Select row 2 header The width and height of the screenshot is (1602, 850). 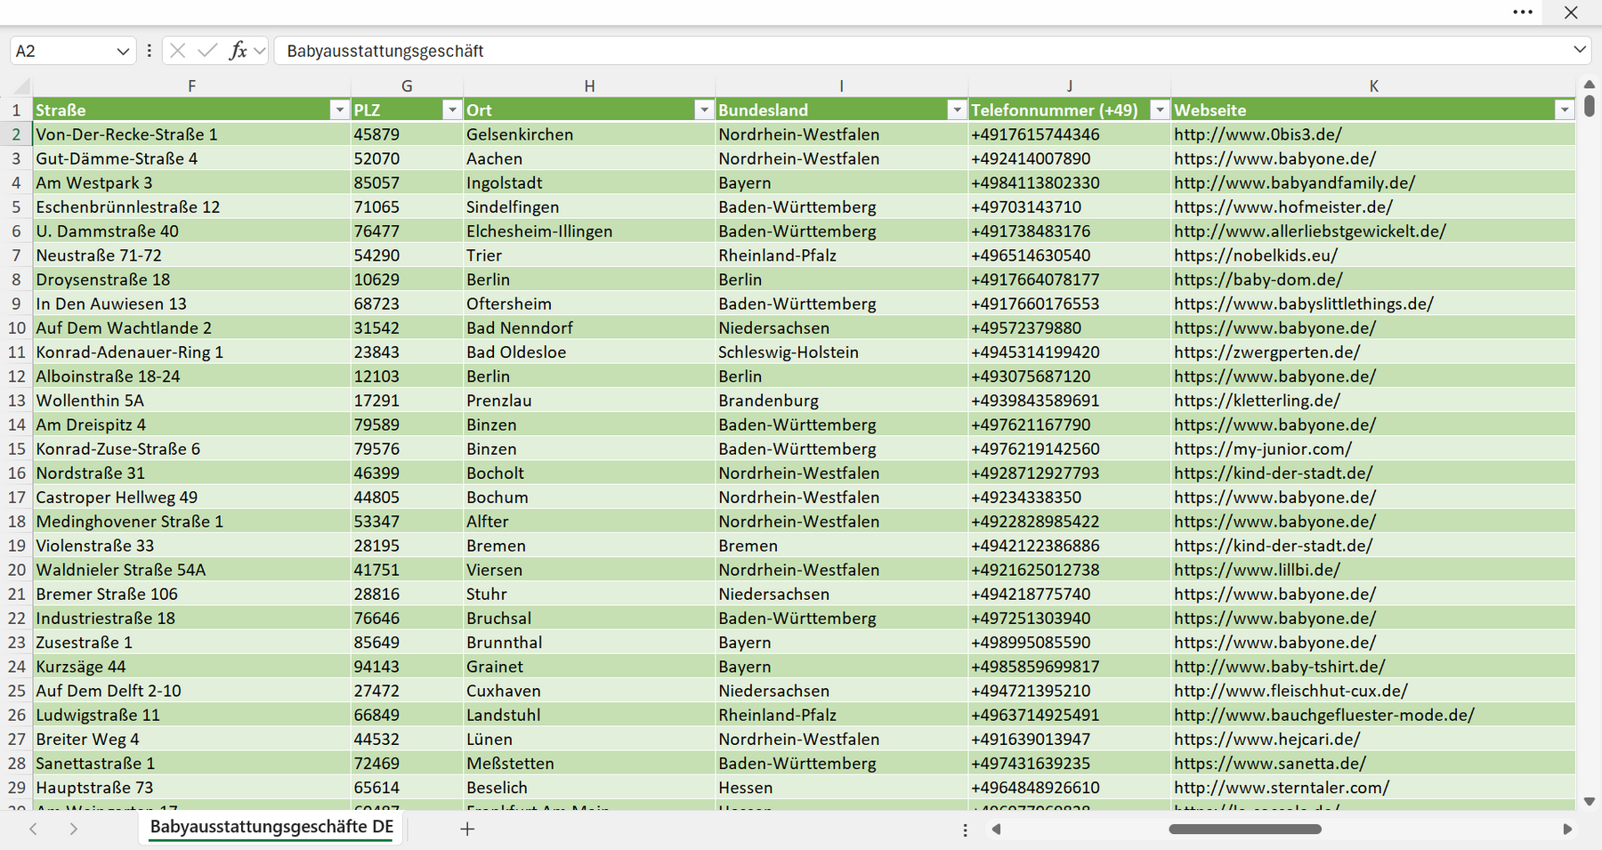(16, 134)
